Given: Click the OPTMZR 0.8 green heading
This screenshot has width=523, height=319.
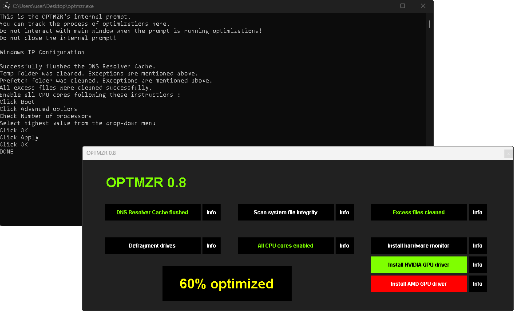Looking at the screenshot, I should point(146,183).
